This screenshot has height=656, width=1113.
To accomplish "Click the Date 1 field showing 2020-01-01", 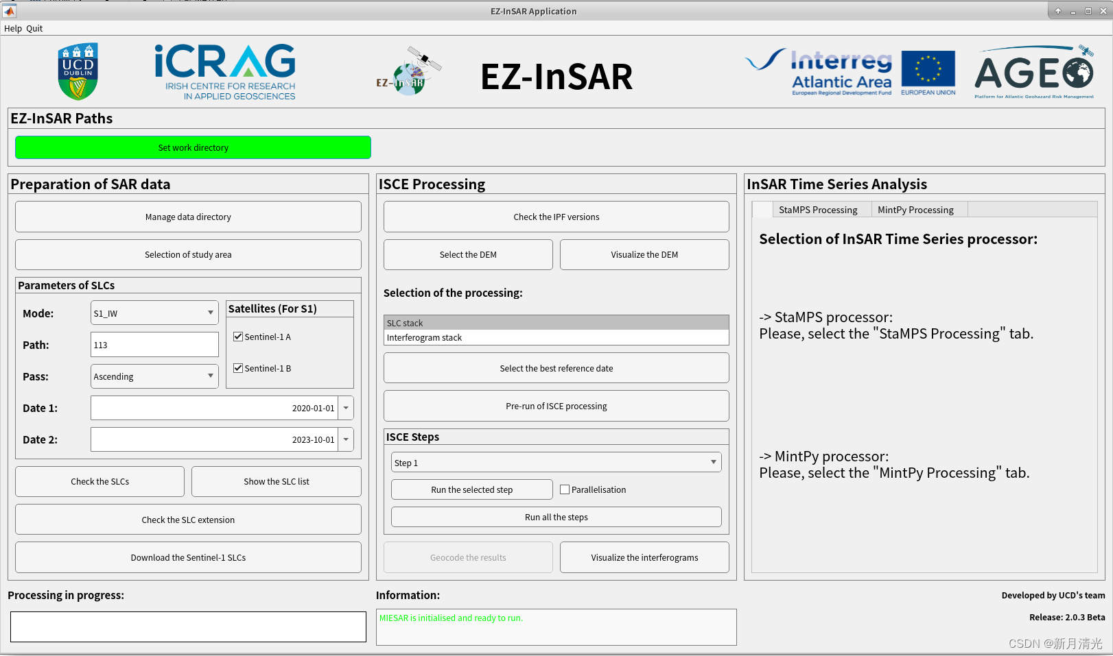I will point(214,408).
